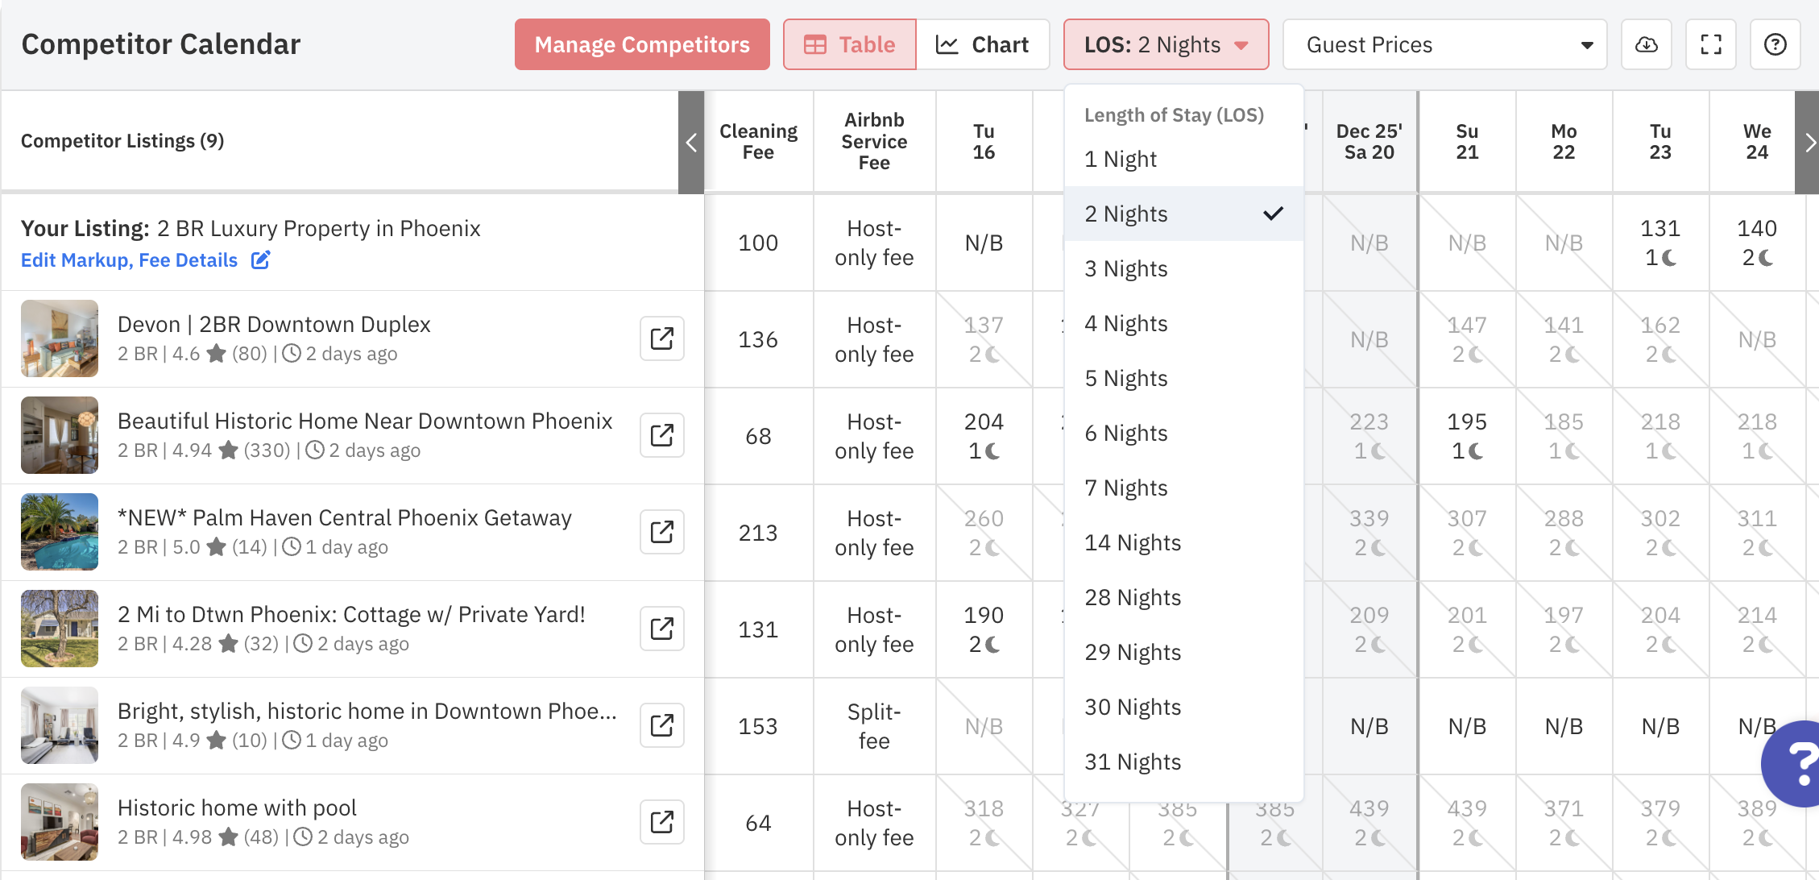Open the help question-mark icon in the toolbar
1819x880 pixels.
1775,44
